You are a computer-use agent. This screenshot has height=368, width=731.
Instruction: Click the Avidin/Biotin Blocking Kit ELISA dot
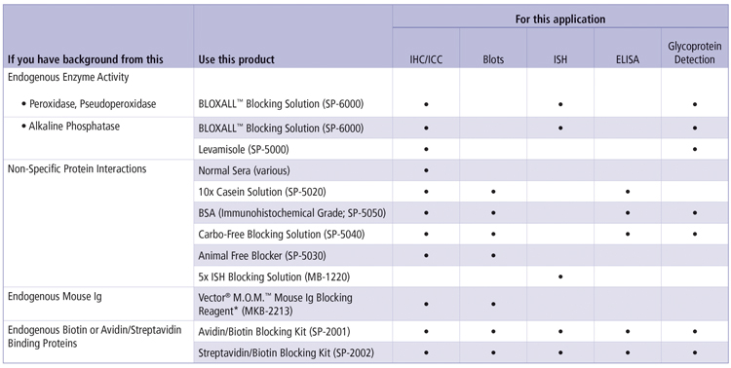pyautogui.click(x=628, y=332)
